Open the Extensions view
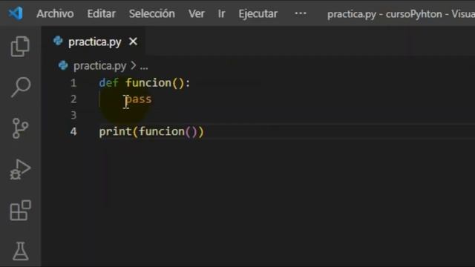 pos(20,211)
